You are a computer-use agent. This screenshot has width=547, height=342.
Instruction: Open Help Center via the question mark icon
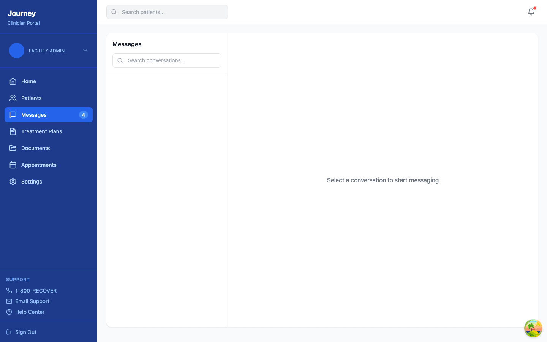pyautogui.click(x=9, y=312)
